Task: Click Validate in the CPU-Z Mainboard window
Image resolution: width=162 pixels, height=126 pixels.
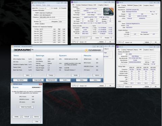Action: click(147, 42)
